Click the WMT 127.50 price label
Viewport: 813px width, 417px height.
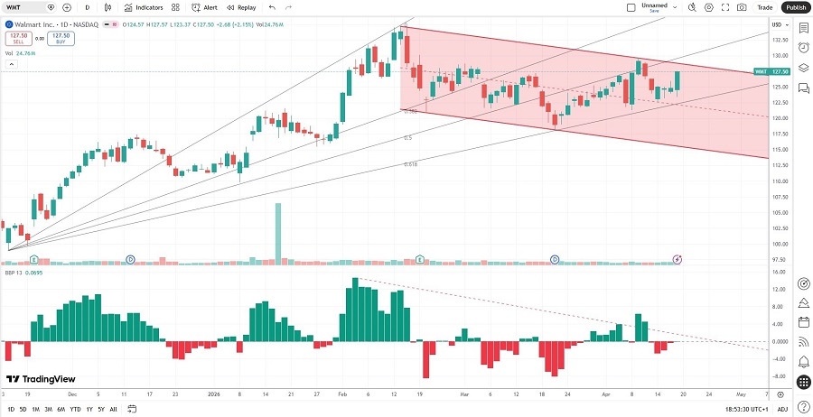click(772, 71)
